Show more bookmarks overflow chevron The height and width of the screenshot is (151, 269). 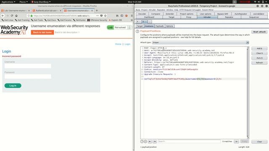coord(132,20)
